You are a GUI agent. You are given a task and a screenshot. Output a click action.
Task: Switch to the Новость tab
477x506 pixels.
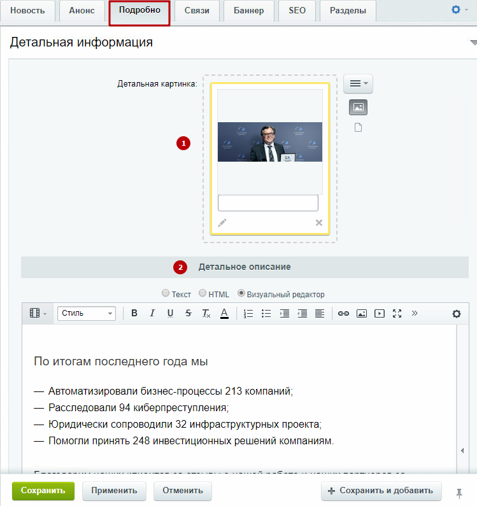point(27,11)
